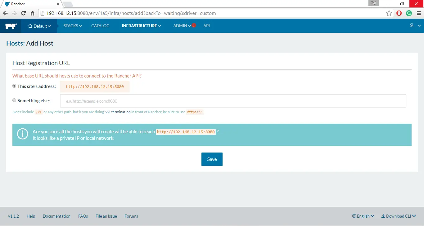This screenshot has width=424, height=226.
Task: Go back with browser back arrow
Action: (5, 13)
